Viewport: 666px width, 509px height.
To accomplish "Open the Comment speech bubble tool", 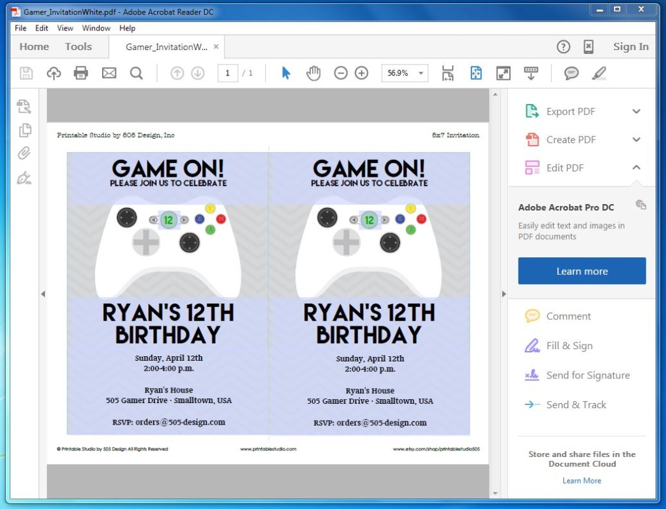I will coord(571,73).
